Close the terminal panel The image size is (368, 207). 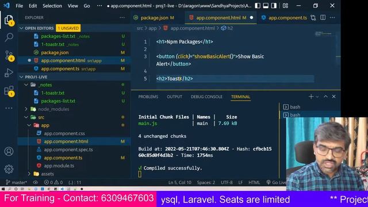[x=333, y=97]
